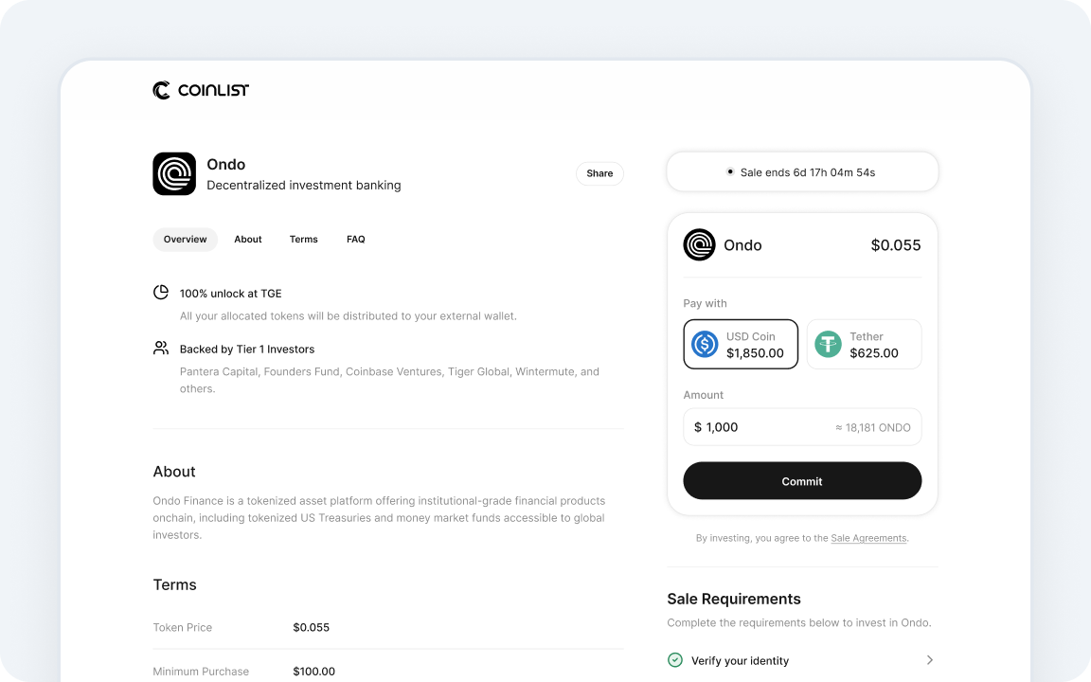Open the About tab
Viewport: 1091px width, 682px height.
click(x=248, y=240)
